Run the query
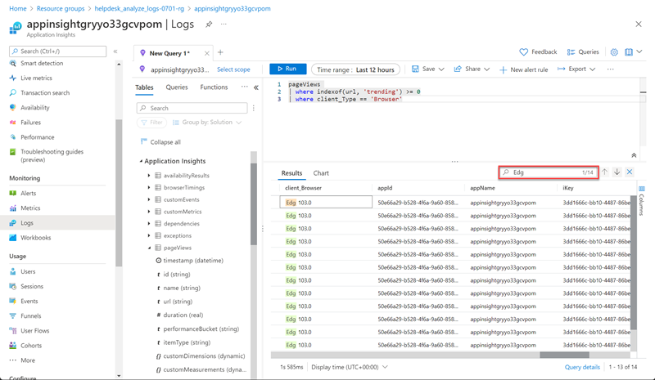The image size is (655, 380). [288, 69]
